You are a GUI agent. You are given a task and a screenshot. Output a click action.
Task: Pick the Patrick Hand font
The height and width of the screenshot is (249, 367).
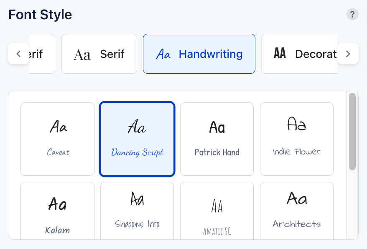[x=217, y=139]
